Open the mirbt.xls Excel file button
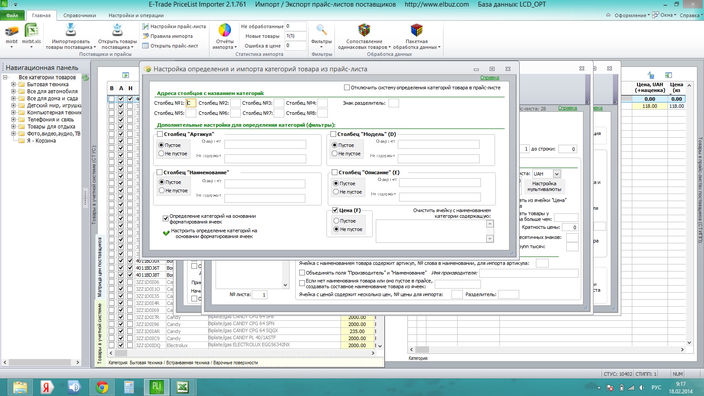The height and width of the screenshot is (396, 704). [x=31, y=31]
